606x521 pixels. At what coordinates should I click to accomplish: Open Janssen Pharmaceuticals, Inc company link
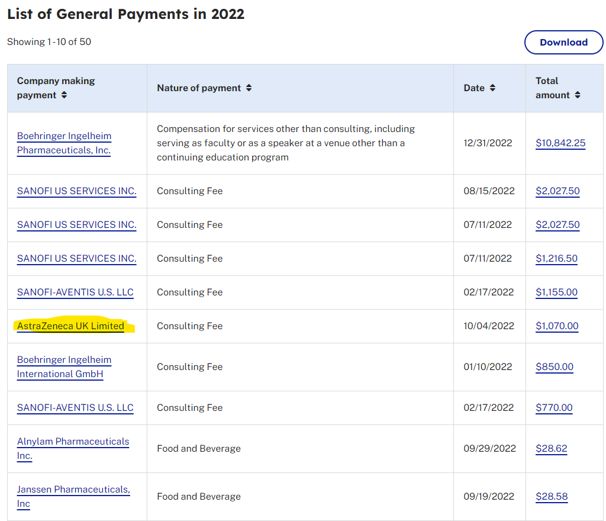[x=73, y=490]
